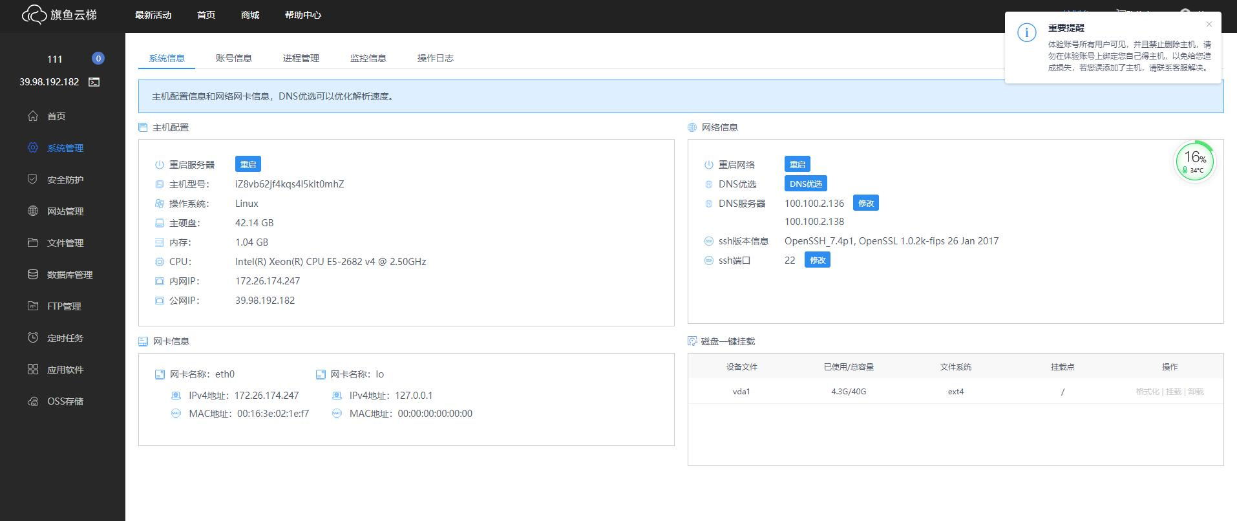Click the 挂载点 column header

[1063, 367]
